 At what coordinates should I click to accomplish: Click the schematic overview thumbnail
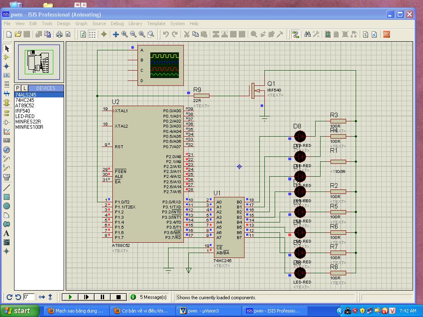click(x=39, y=62)
